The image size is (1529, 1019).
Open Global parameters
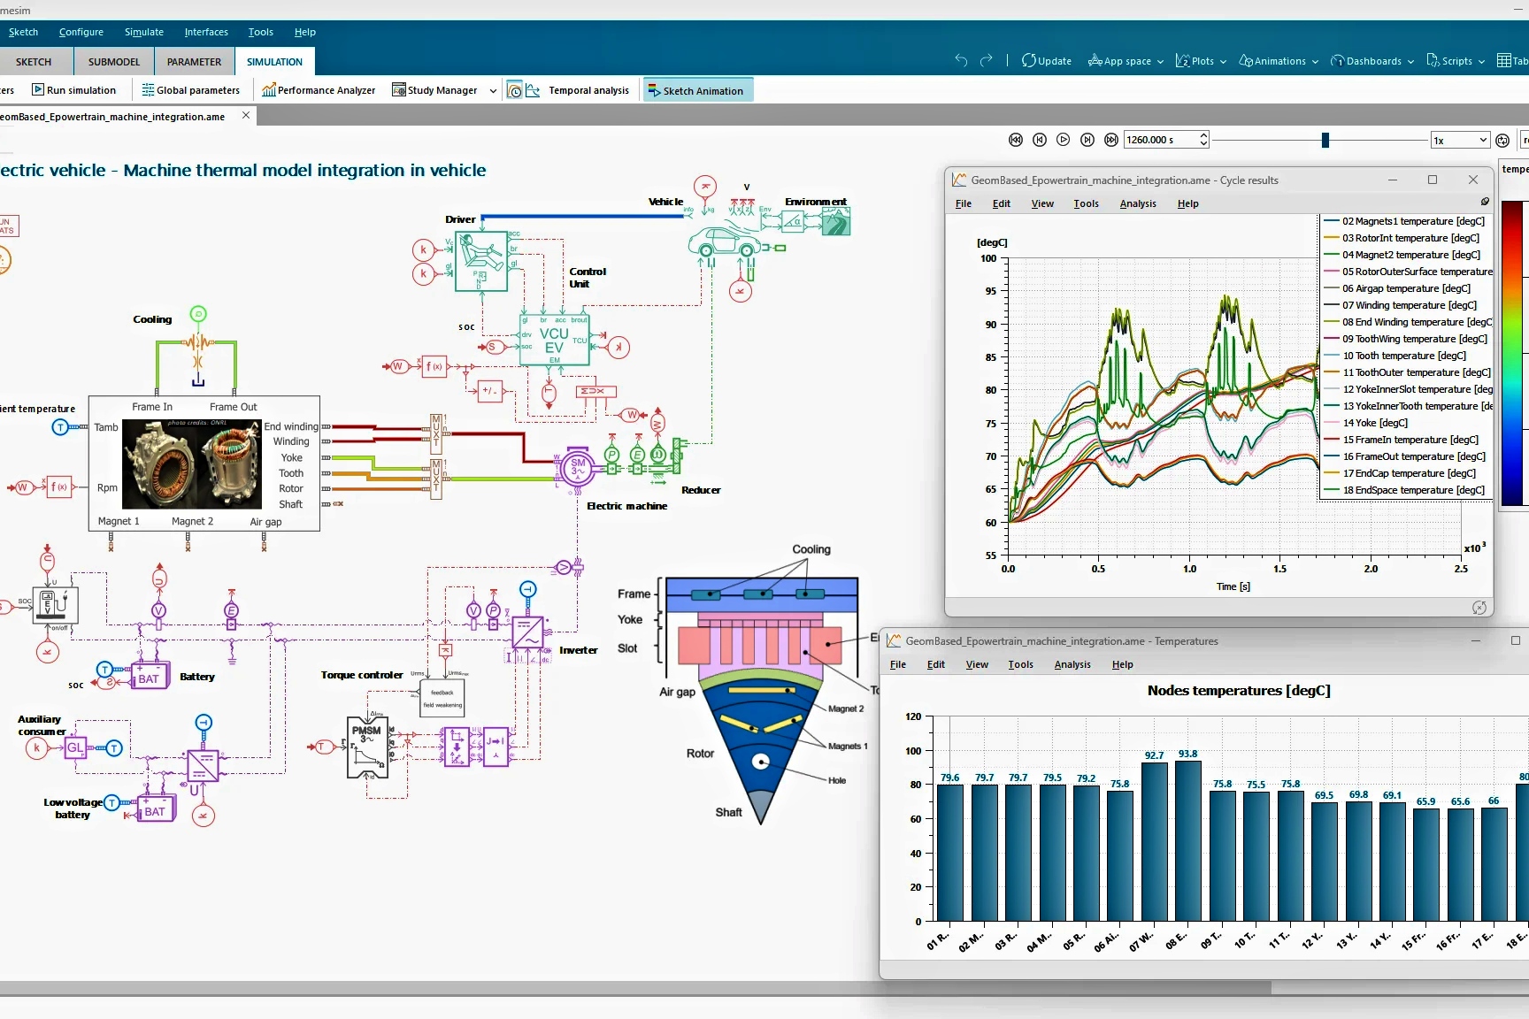[190, 90]
